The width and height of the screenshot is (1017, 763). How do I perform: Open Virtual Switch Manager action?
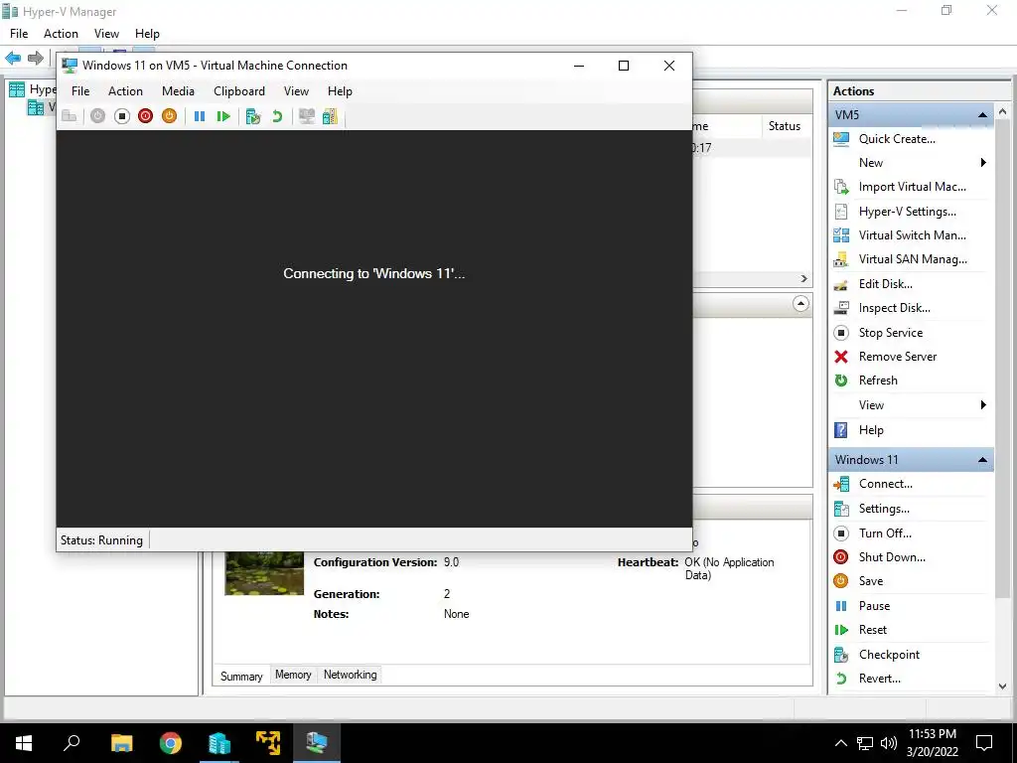(912, 235)
